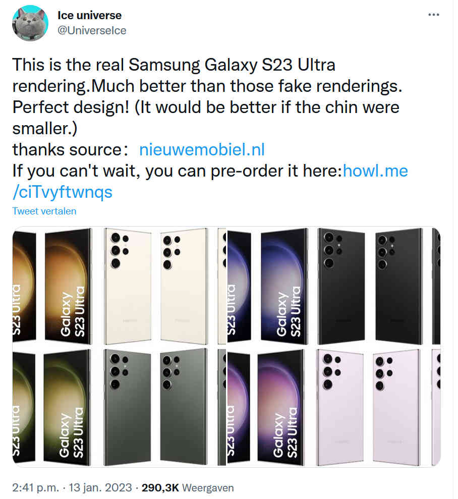Open the green S23 Ultra image
Image resolution: width=458 pixels, height=499 pixels.
click(119, 407)
